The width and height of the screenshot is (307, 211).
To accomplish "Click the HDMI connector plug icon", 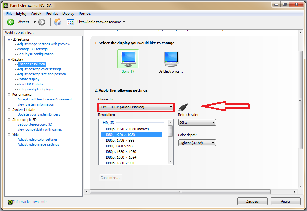I will click(183, 107).
